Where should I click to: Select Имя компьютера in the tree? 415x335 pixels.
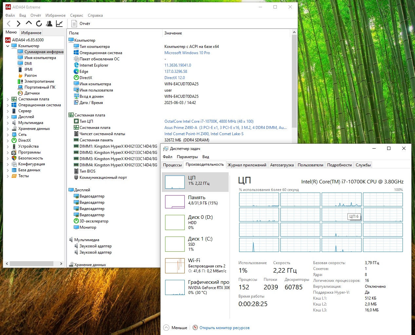[40, 58]
